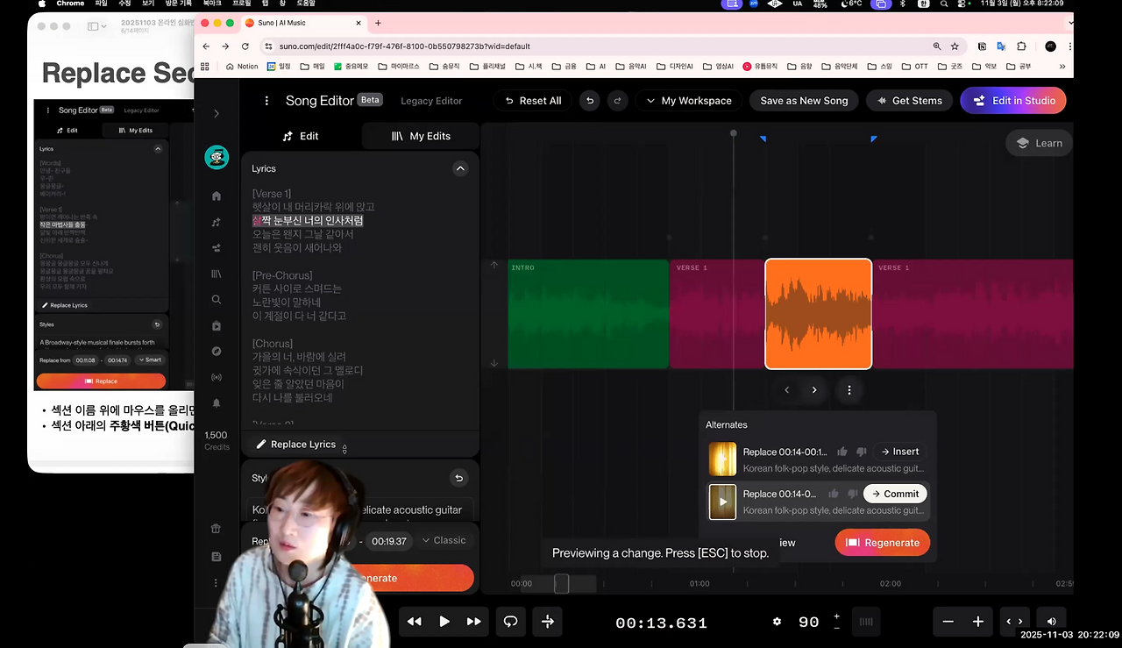Dislike the second alternate with Commit
Screen dimensions: 1122x648
pyautogui.click(x=851, y=494)
